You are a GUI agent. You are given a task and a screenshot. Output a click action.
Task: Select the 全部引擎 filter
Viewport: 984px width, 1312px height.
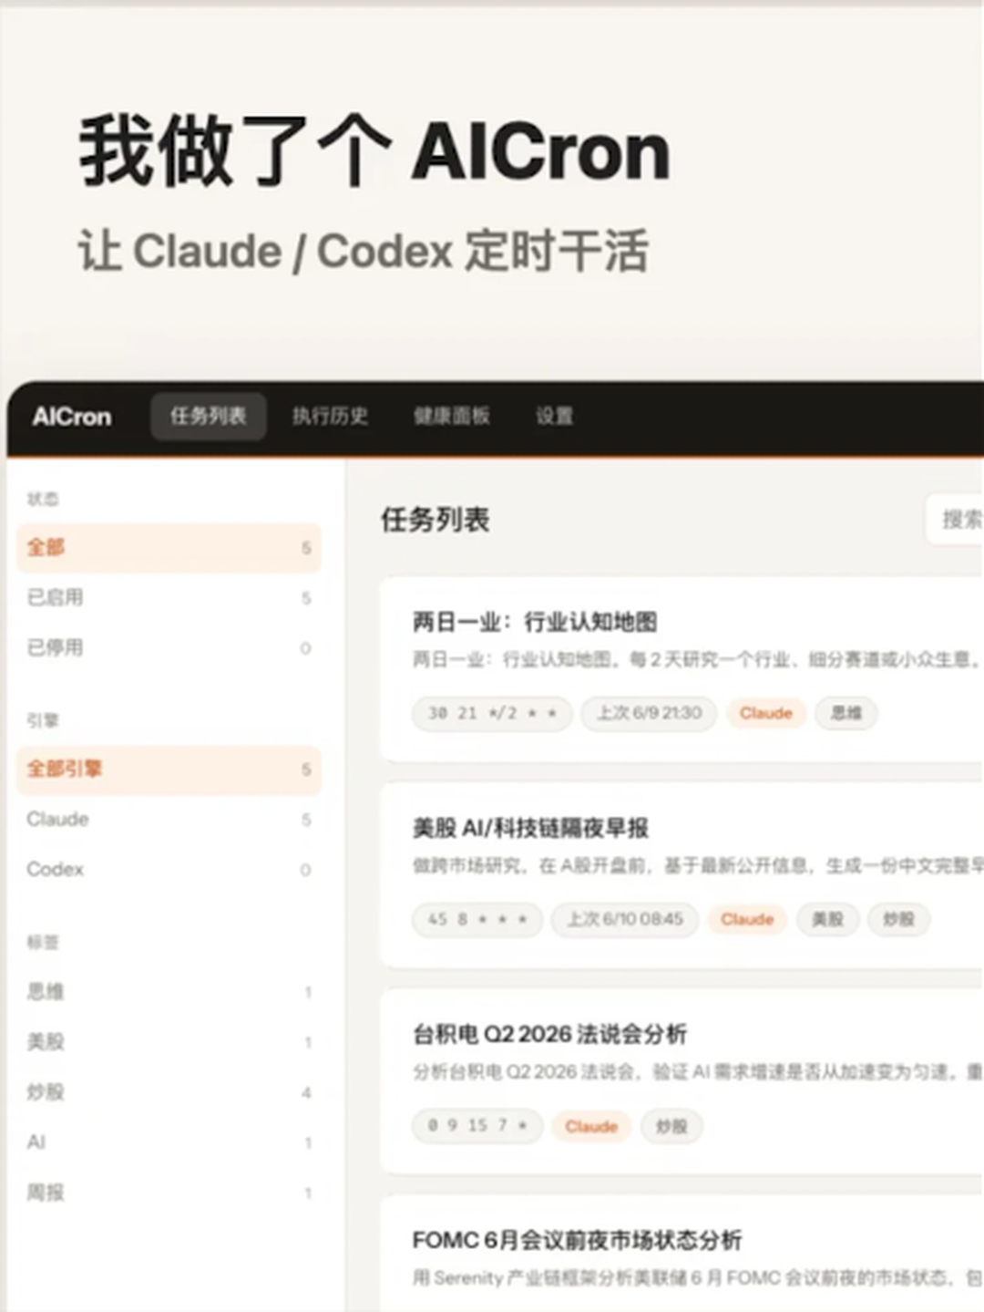pos(169,770)
